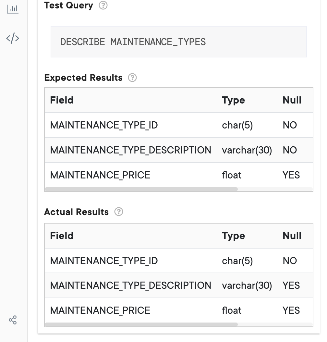Screen dimensions: 327x342
Task: Select MAINTENANCE_TYPE_ID cell in Expected Results
Action: click(x=104, y=125)
